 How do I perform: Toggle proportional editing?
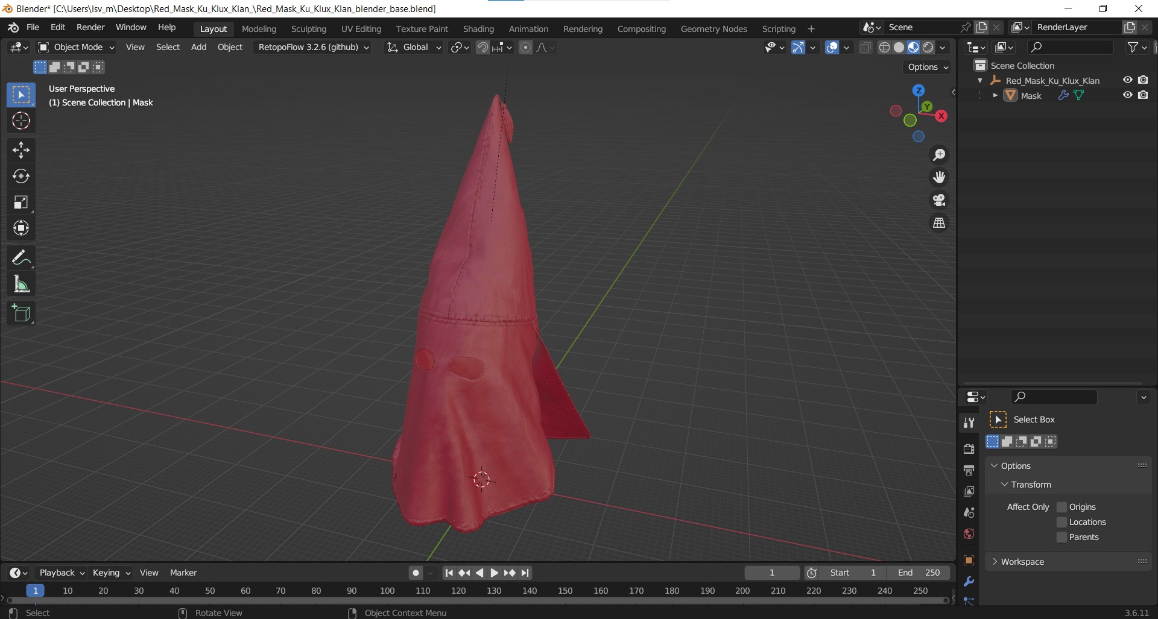[525, 48]
